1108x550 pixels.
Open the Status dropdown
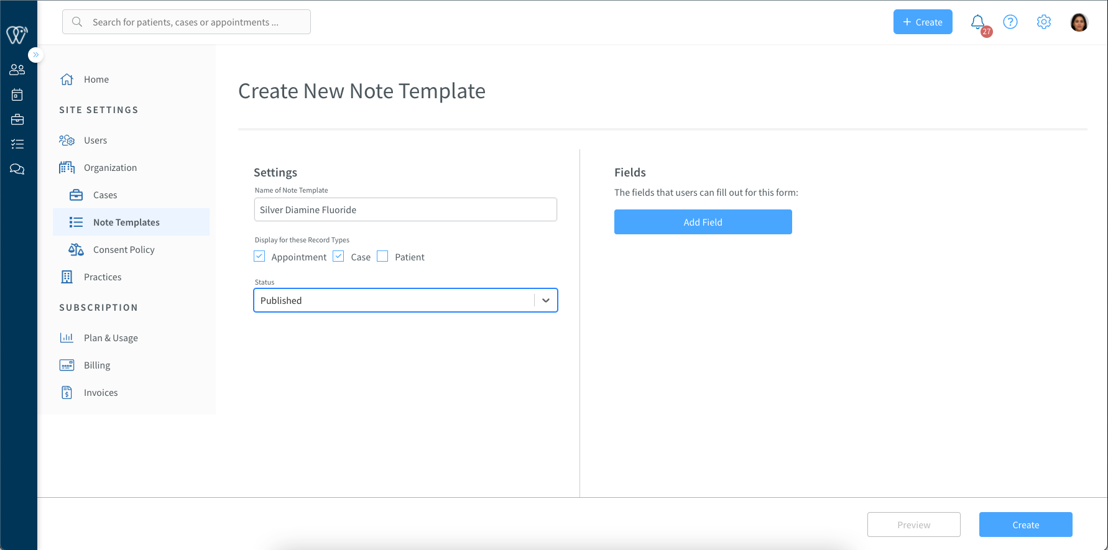tap(405, 300)
